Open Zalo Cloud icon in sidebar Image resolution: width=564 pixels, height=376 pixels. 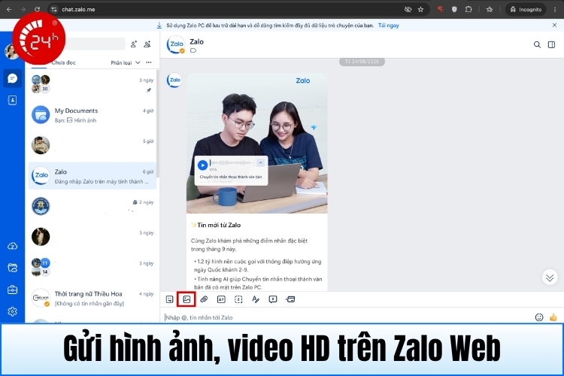coord(12,246)
